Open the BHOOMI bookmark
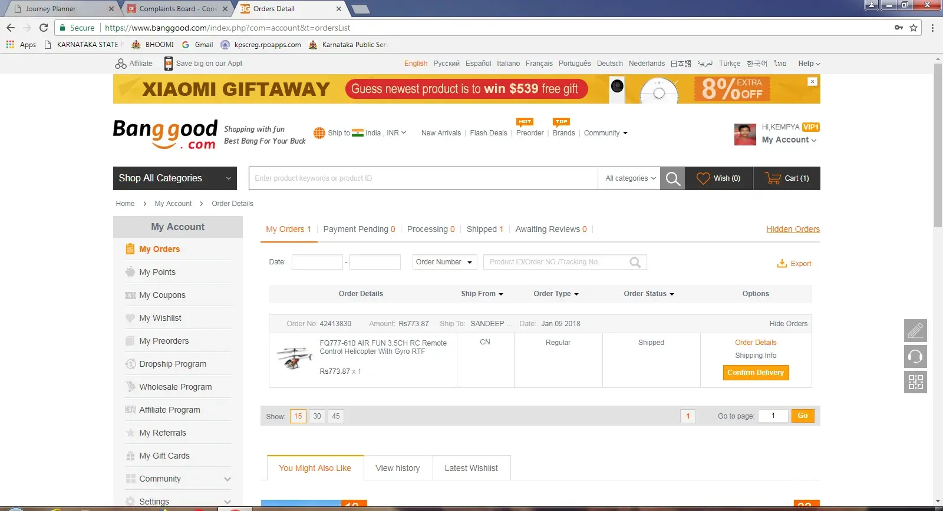Screen dimensions: 943x511 point(153,45)
